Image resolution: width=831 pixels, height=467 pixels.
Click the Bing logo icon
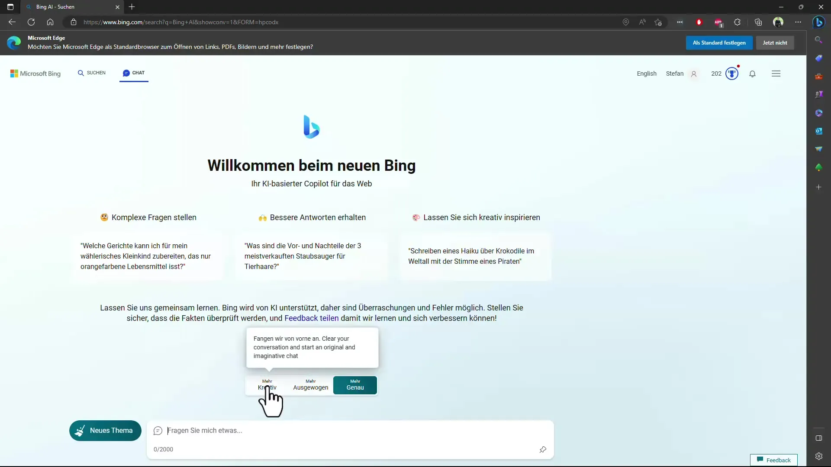311,127
